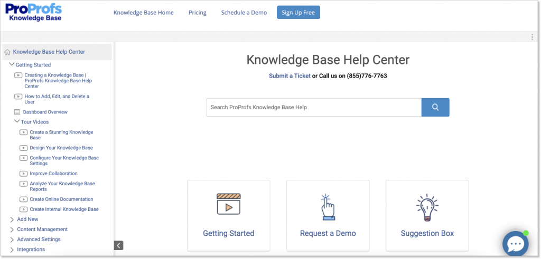Open the Request a Demo card title
This screenshot has width=541, height=259.
(328, 233)
